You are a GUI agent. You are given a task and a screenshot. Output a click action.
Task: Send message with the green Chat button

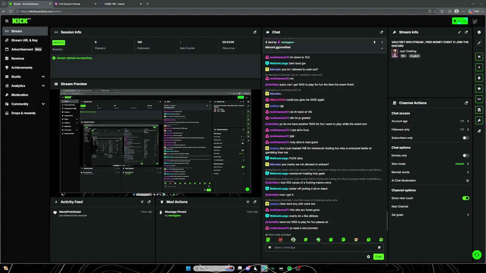tap(379, 257)
